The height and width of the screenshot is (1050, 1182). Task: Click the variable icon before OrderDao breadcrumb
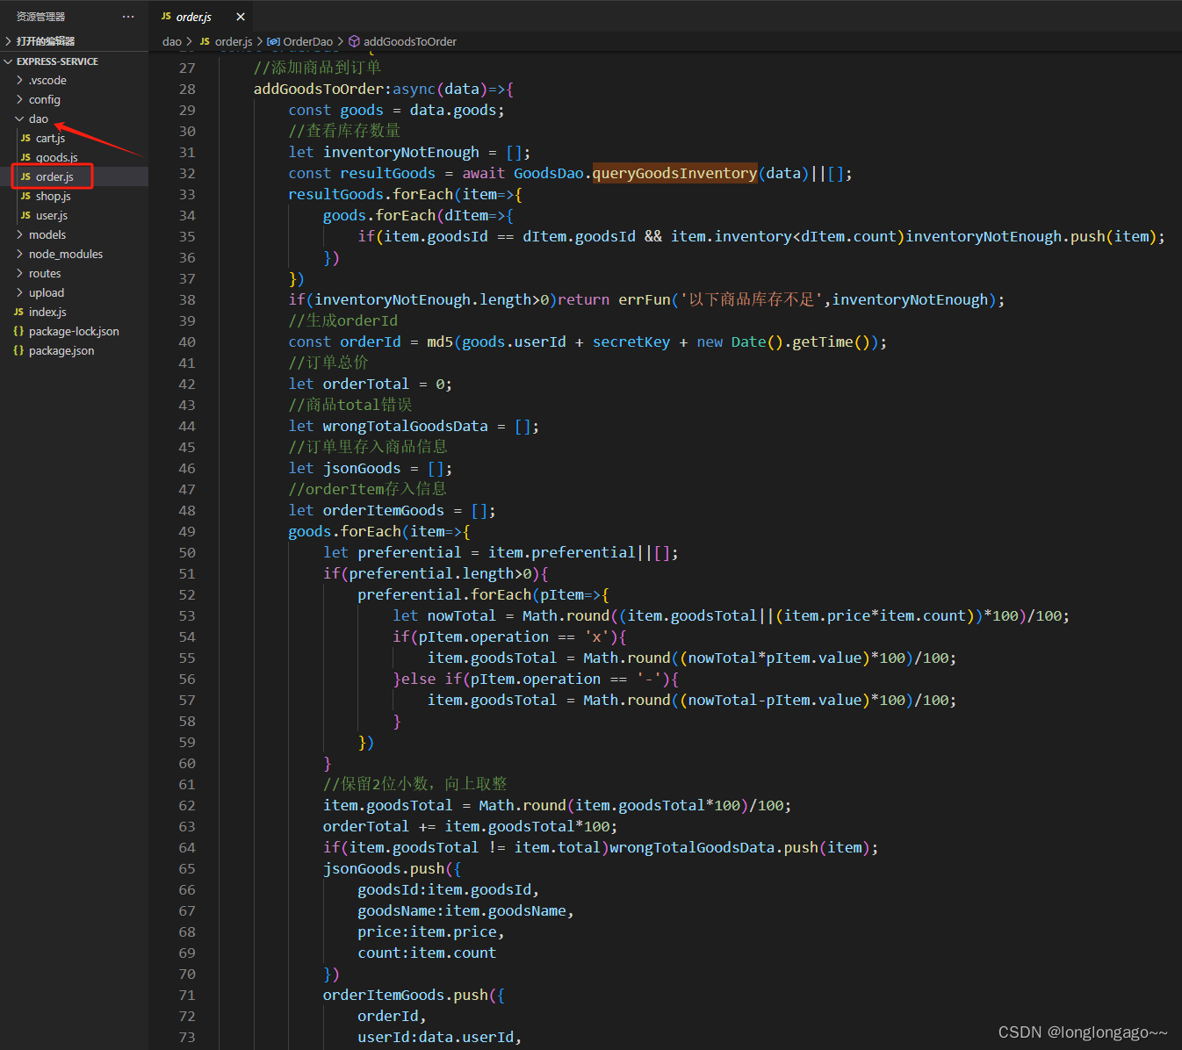(x=274, y=41)
